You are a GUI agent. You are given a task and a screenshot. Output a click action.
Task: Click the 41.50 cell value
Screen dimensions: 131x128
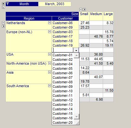click(x=96, y=63)
